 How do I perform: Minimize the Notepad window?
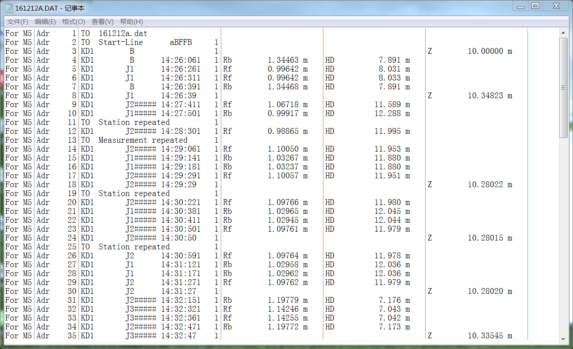tap(521, 6)
